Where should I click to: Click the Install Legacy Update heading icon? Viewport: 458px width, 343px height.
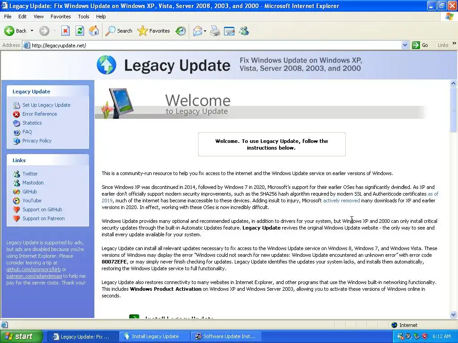pyautogui.click(x=134, y=316)
